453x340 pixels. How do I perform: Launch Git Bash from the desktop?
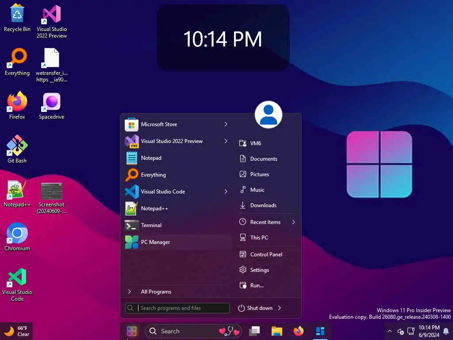coord(17,149)
